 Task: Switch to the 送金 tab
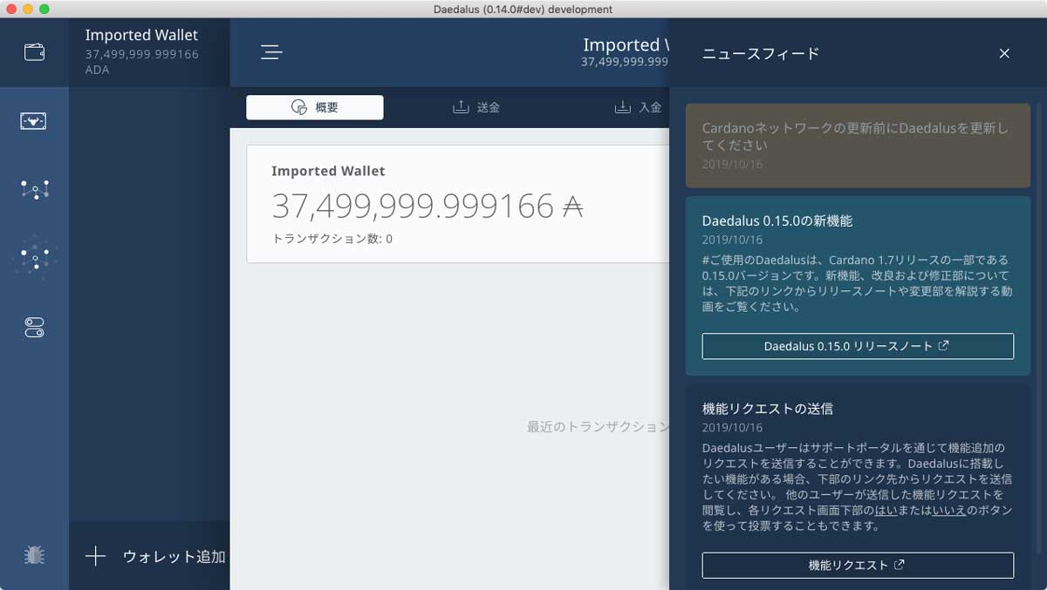pos(476,107)
